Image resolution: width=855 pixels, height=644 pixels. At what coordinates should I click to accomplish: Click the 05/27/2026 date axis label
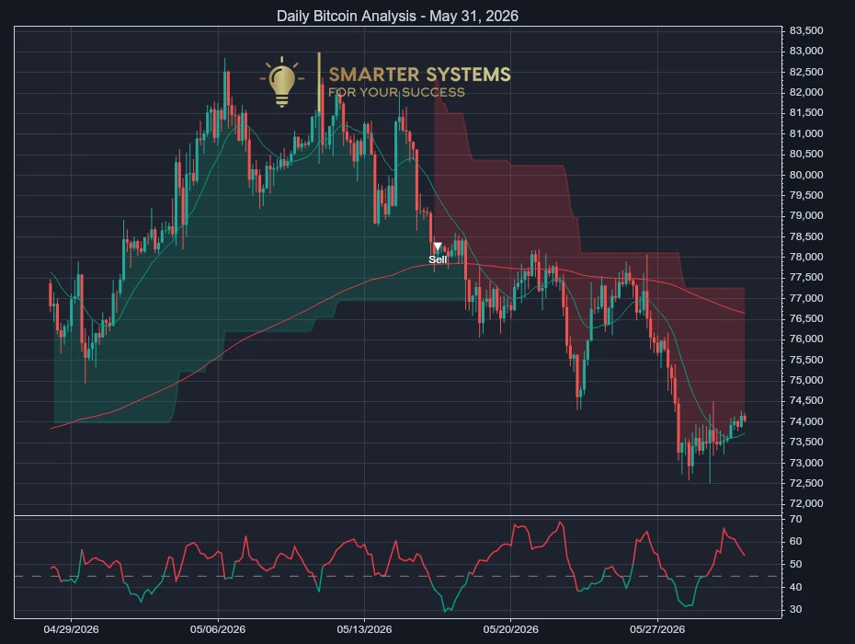click(x=657, y=629)
